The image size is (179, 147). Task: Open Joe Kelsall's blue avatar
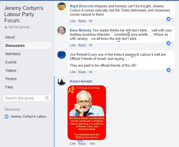tap(62, 55)
